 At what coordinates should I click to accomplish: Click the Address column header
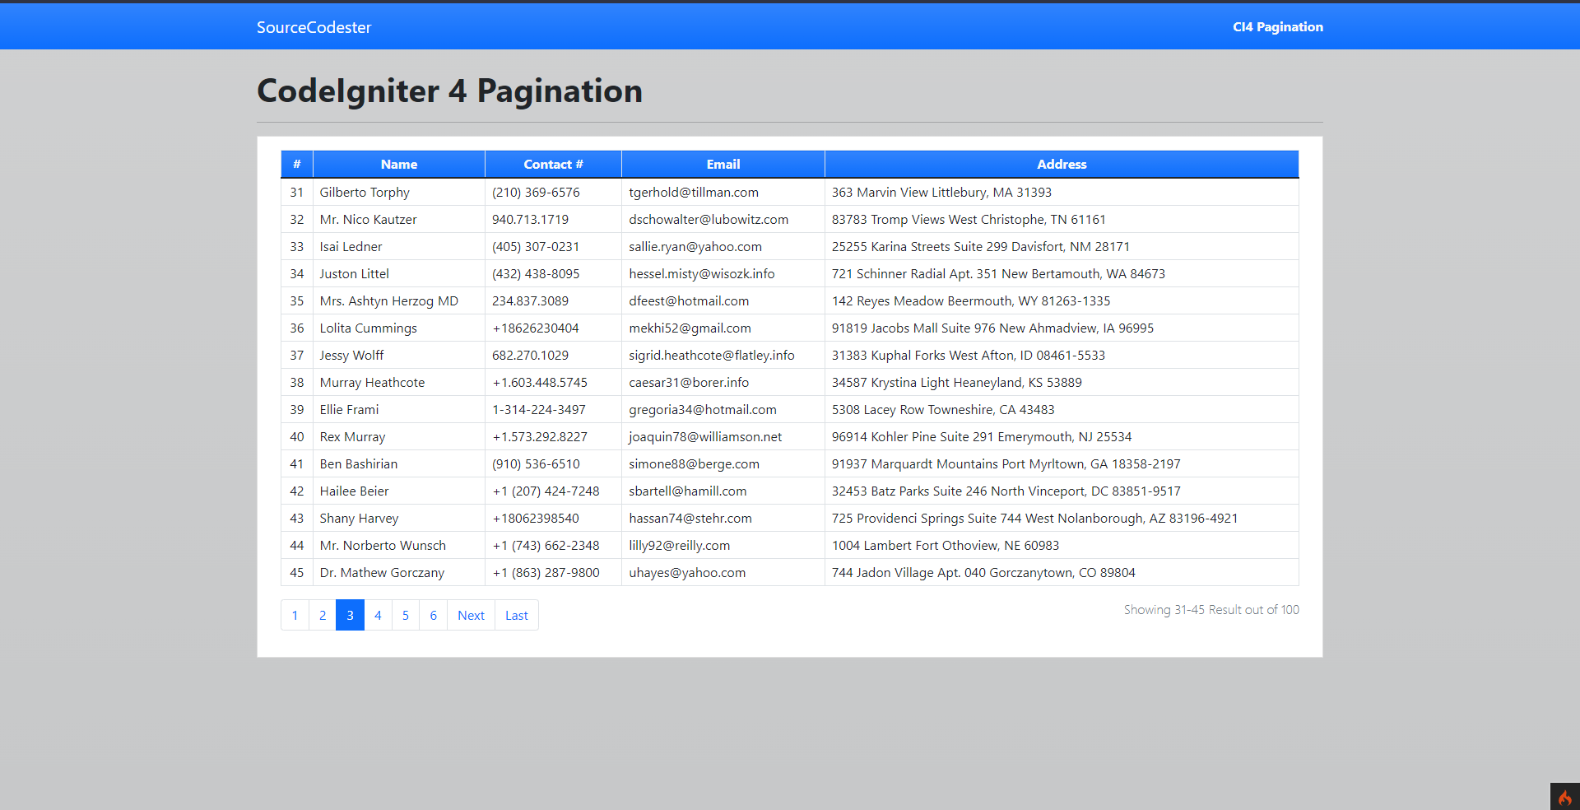click(1061, 164)
